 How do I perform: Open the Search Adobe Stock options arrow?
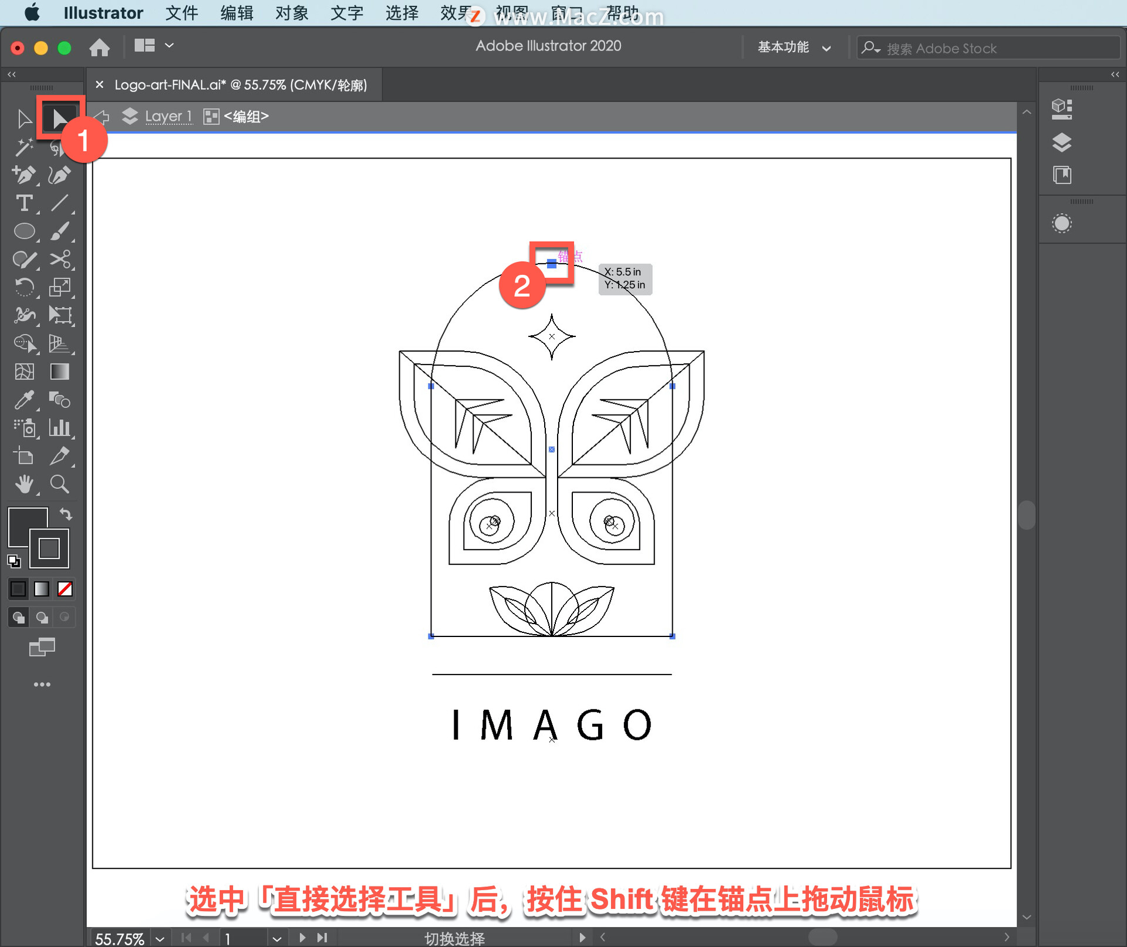coord(870,48)
